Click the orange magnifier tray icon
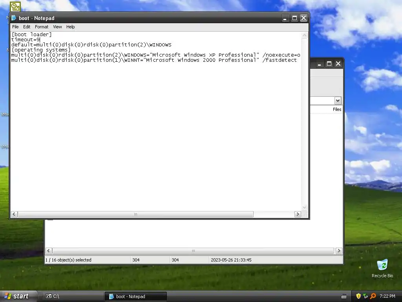 pyautogui.click(x=373, y=296)
